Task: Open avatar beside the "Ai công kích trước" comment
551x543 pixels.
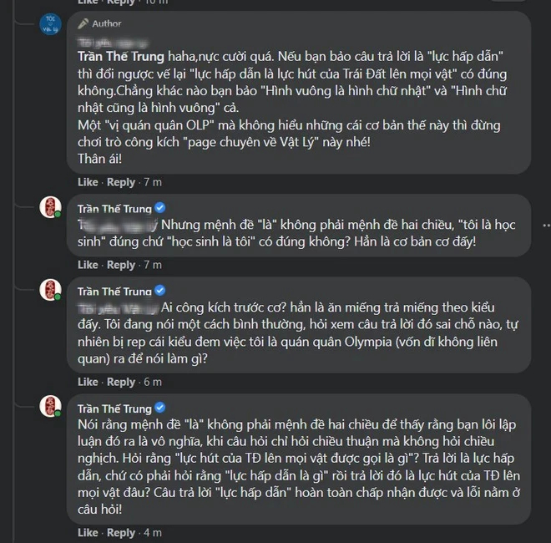Action: (50, 290)
